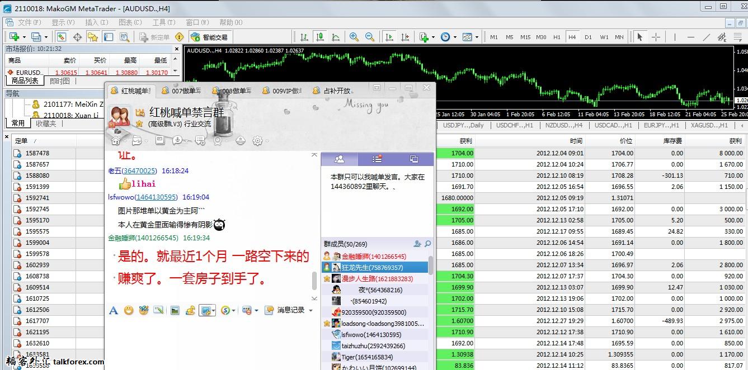This screenshot has height=370, width=748.
Task: Expand templates dropdown arrow
Action: (x=477, y=37)
